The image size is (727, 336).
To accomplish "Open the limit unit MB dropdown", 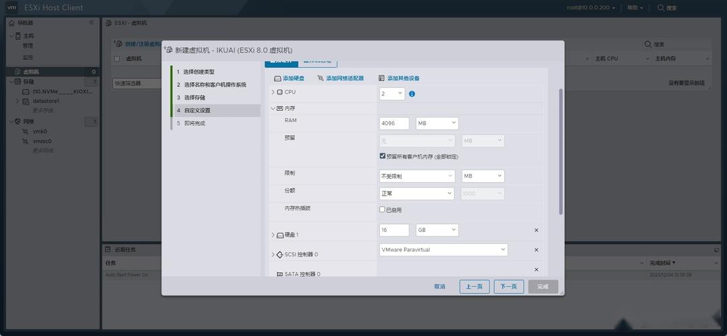I will (483, 176).
